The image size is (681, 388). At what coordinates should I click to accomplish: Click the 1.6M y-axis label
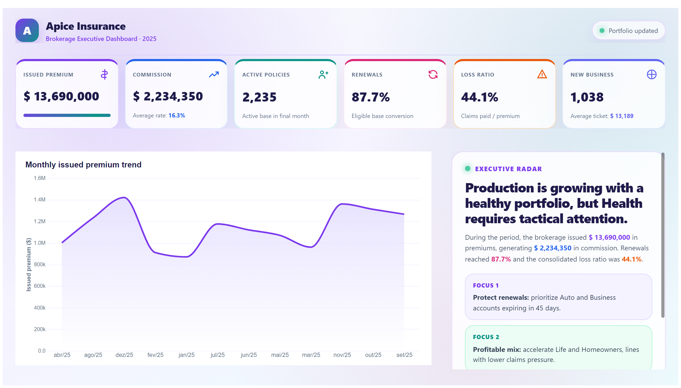point(39,178)
